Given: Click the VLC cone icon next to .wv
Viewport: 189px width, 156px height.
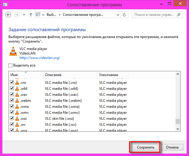Looking at the screenshot, I should [17, 124].
